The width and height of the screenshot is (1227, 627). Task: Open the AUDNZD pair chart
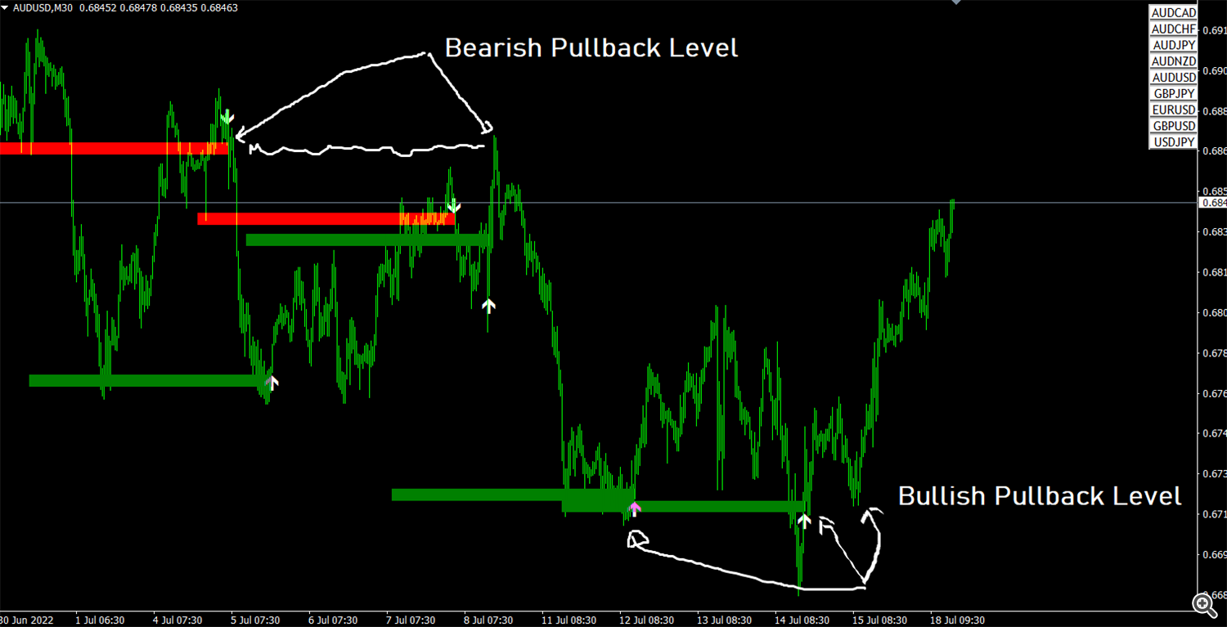click(x=1173, y=61)
